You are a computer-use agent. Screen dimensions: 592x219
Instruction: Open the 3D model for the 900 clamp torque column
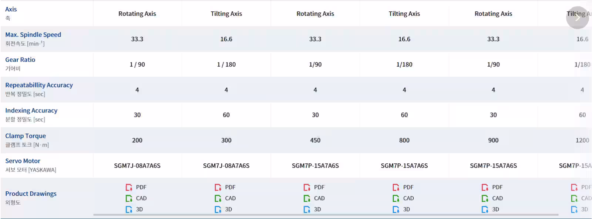tap(491, 209)
